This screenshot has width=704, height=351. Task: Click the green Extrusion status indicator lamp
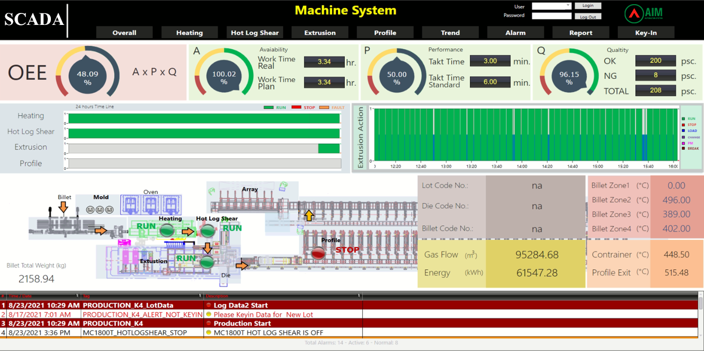click(x=207, y=262)
